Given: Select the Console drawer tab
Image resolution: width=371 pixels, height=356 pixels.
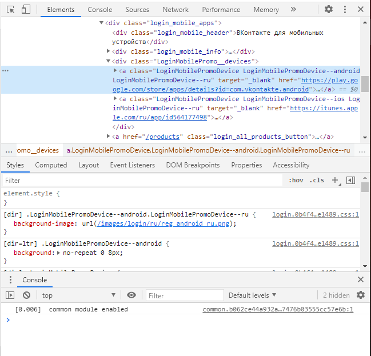Looking at the screenshot, I should (x=34, y=280).
